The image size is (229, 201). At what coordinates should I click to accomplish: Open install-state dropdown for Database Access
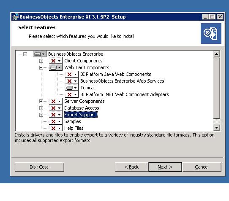56,108
